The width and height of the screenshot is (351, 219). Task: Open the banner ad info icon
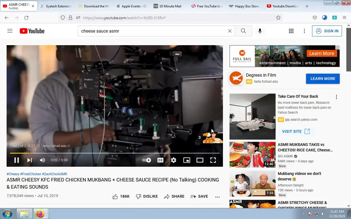338,47
